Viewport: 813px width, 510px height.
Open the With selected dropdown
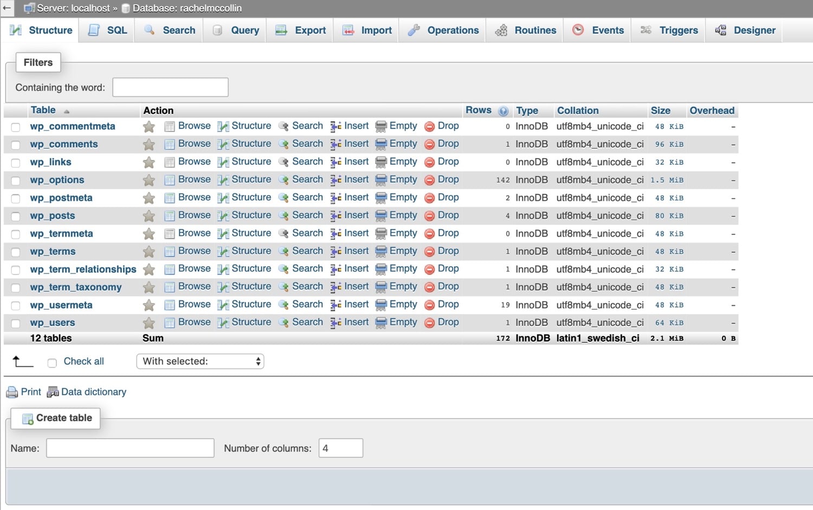pyautogui.click(x=199, y=361)
